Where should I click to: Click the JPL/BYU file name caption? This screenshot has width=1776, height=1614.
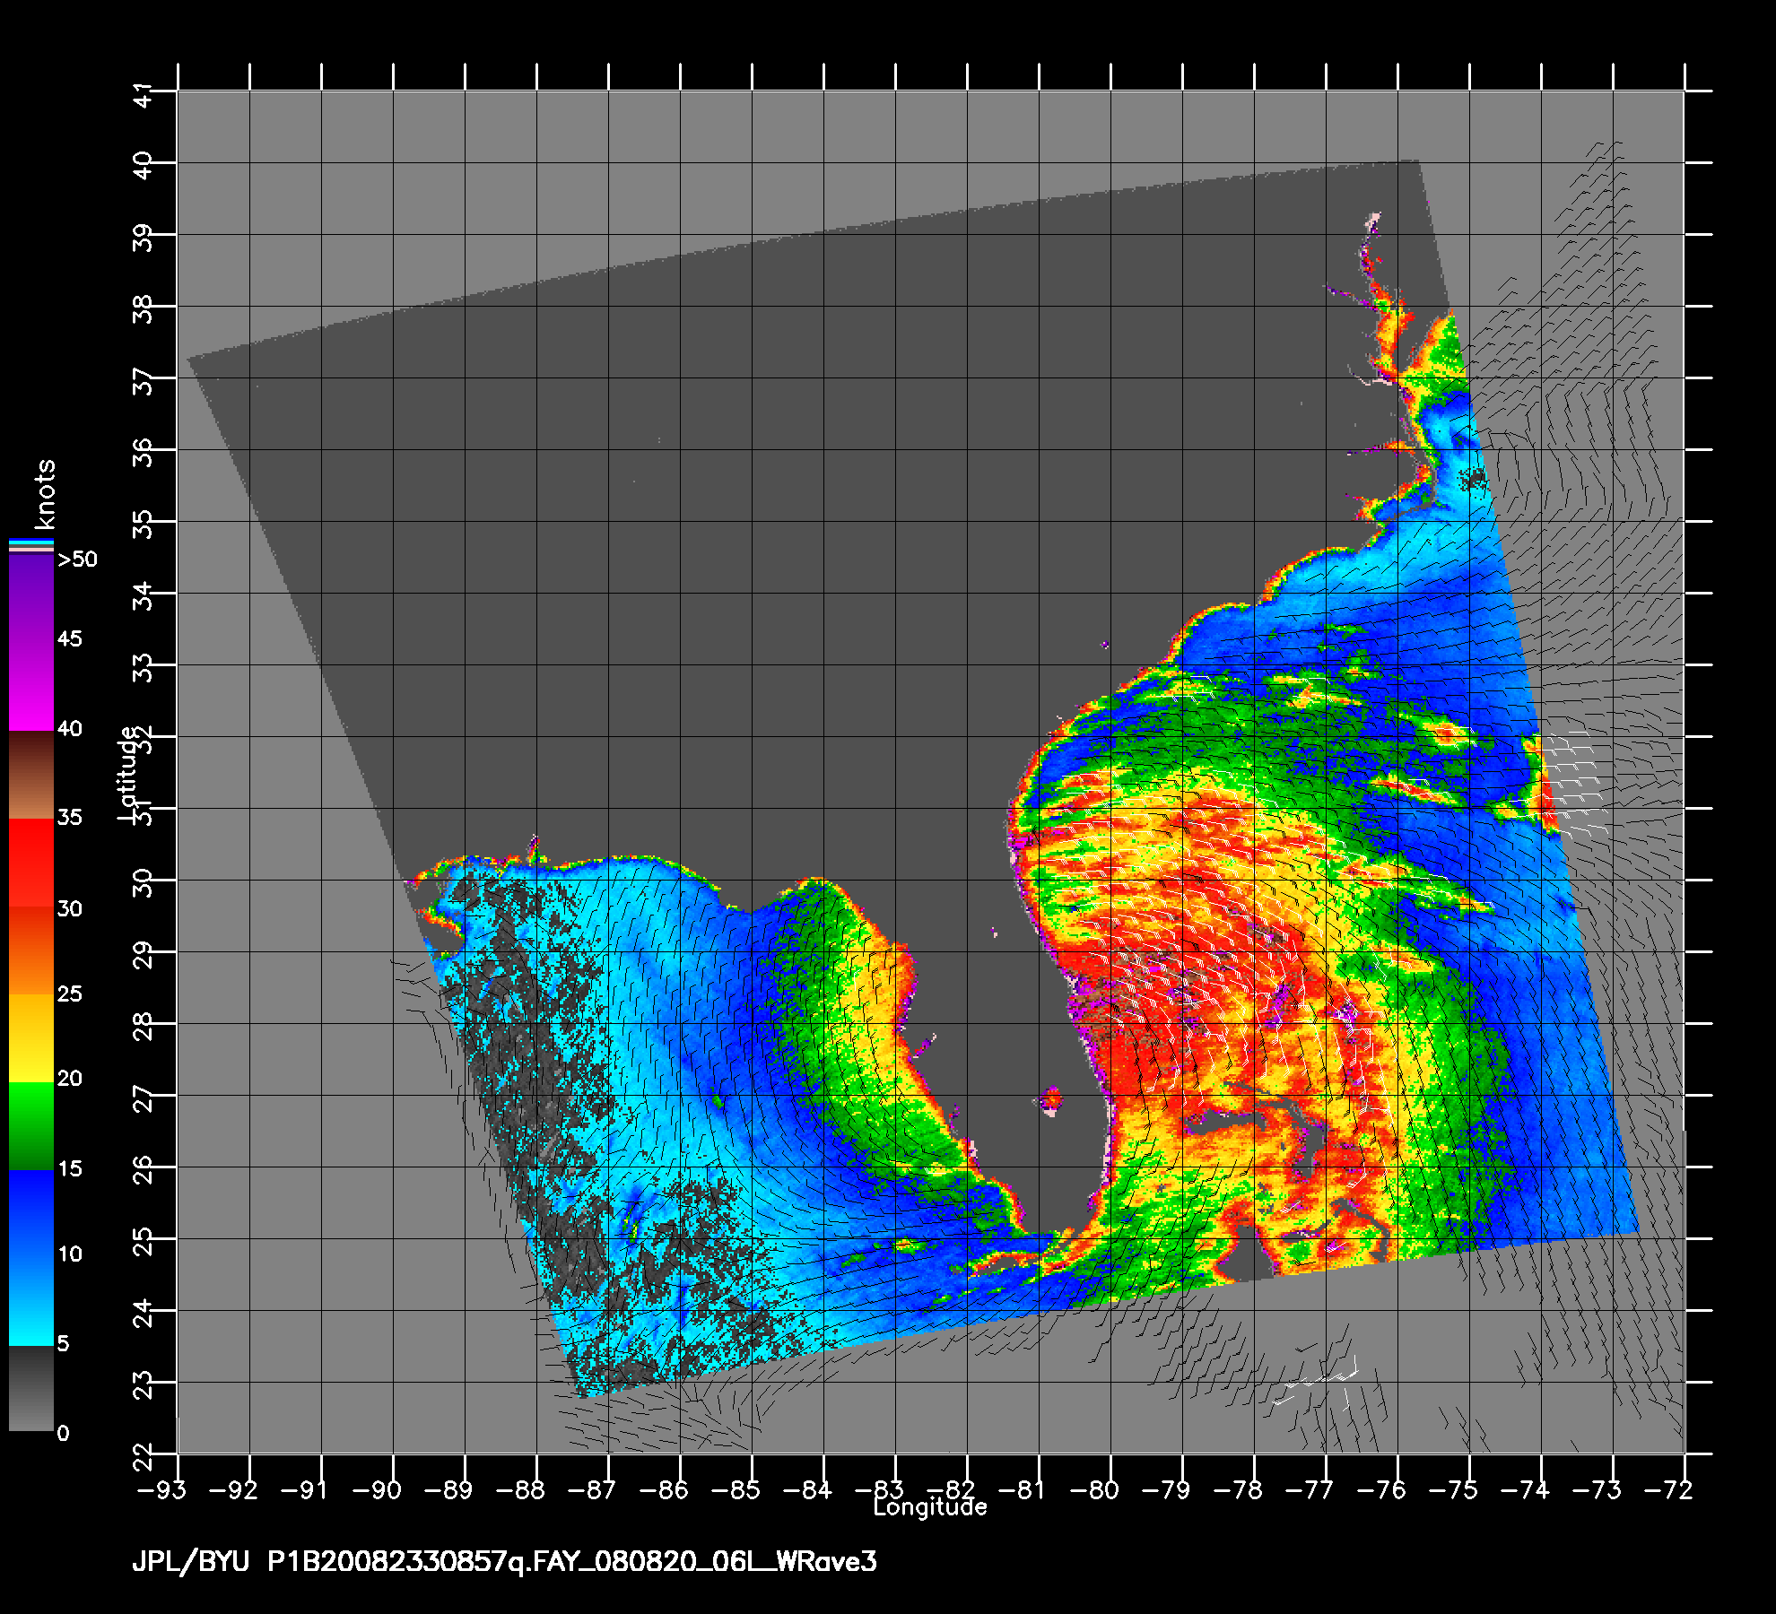click(505, 1563)
